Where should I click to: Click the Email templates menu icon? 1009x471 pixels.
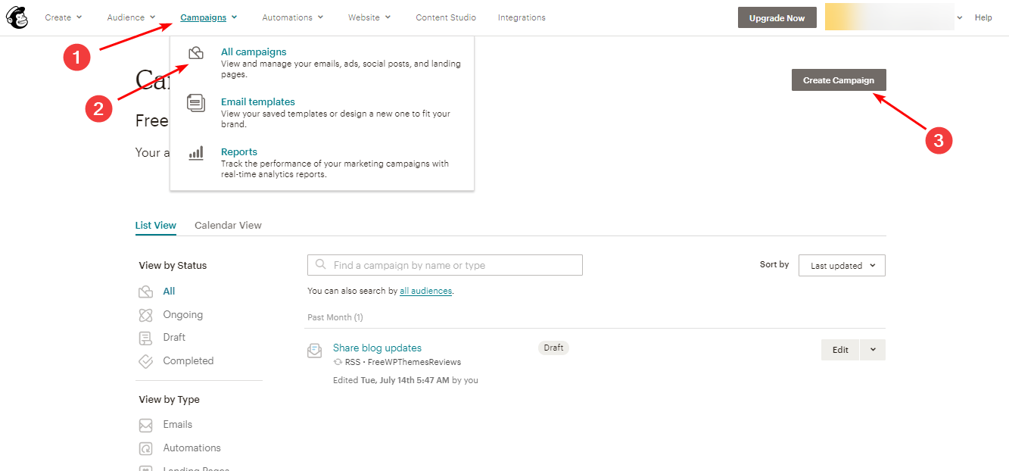coord(196,103)
